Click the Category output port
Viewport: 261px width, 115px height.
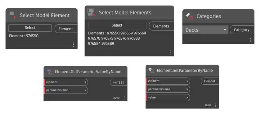click(242, 30)
